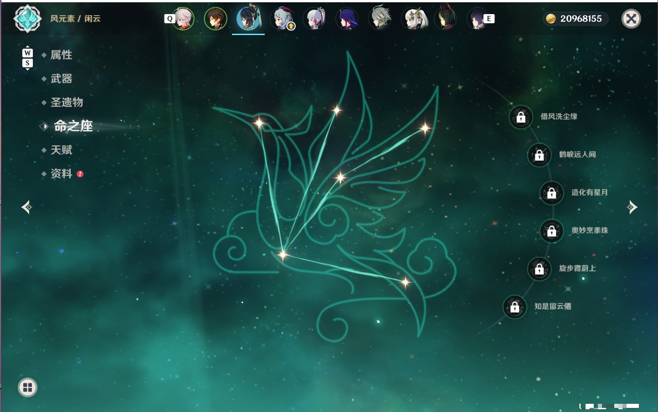658x412 pixels.
Task: Select the locked 鹤唳远人间 constellation
Action: (539, 155)
